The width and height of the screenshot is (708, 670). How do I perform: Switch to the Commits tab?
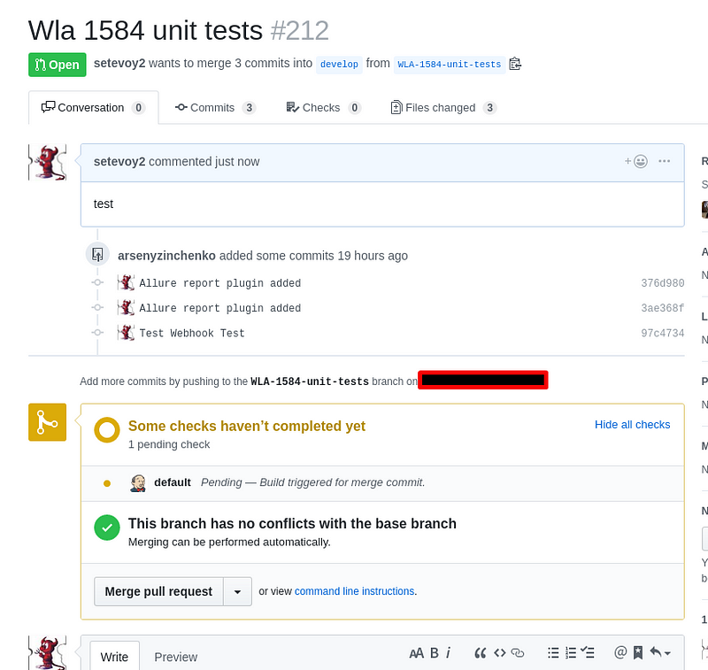click(x=215, y=107)
